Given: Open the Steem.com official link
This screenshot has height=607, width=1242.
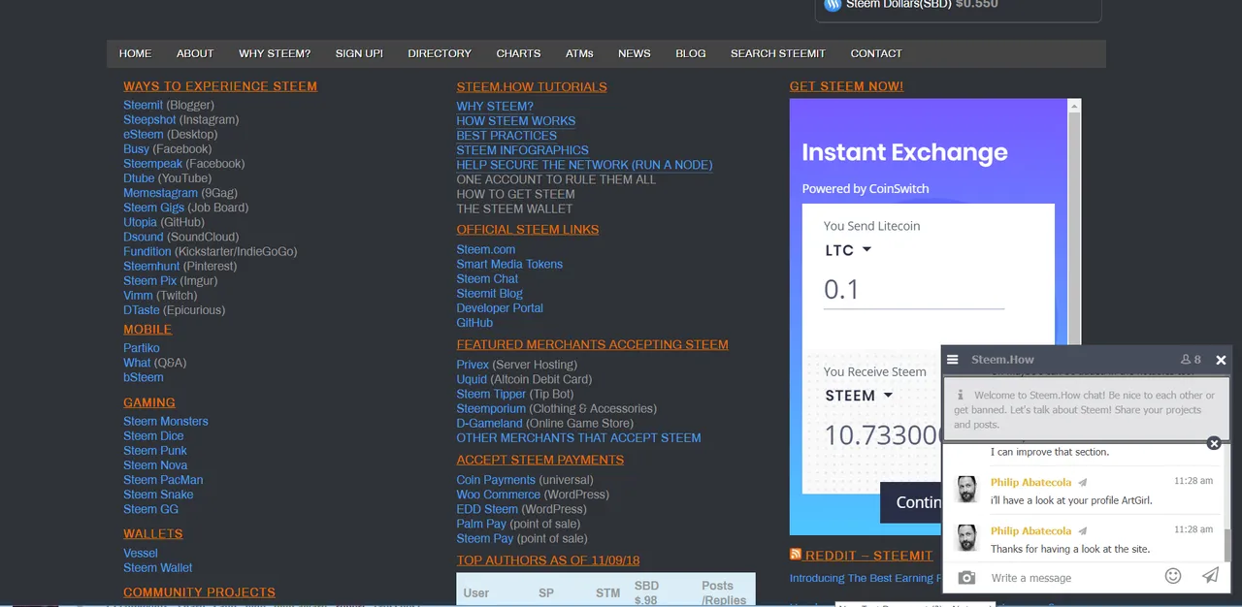Looking at the screenshot, I should coord(486,249).
